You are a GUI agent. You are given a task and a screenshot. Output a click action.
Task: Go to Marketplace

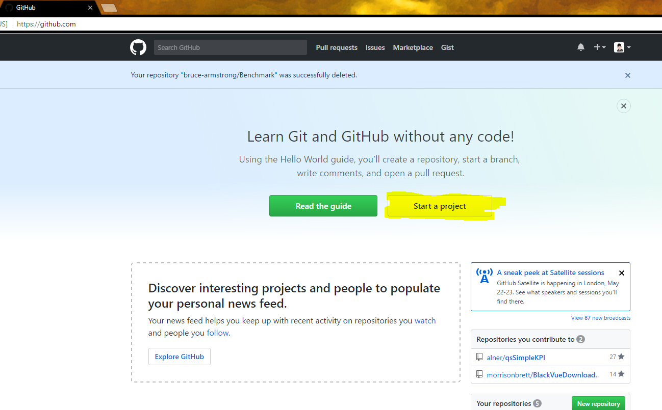[x=413, y=47]
